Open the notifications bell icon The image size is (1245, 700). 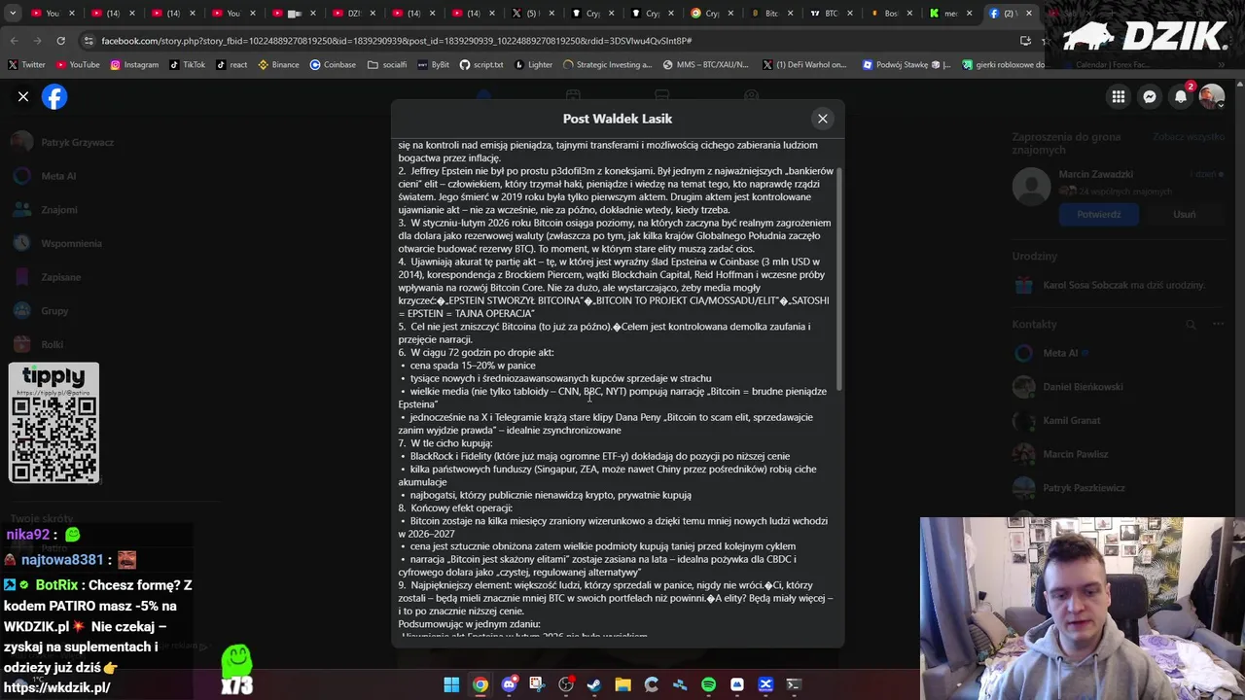pyautogui.click(x=1181, y=96)
